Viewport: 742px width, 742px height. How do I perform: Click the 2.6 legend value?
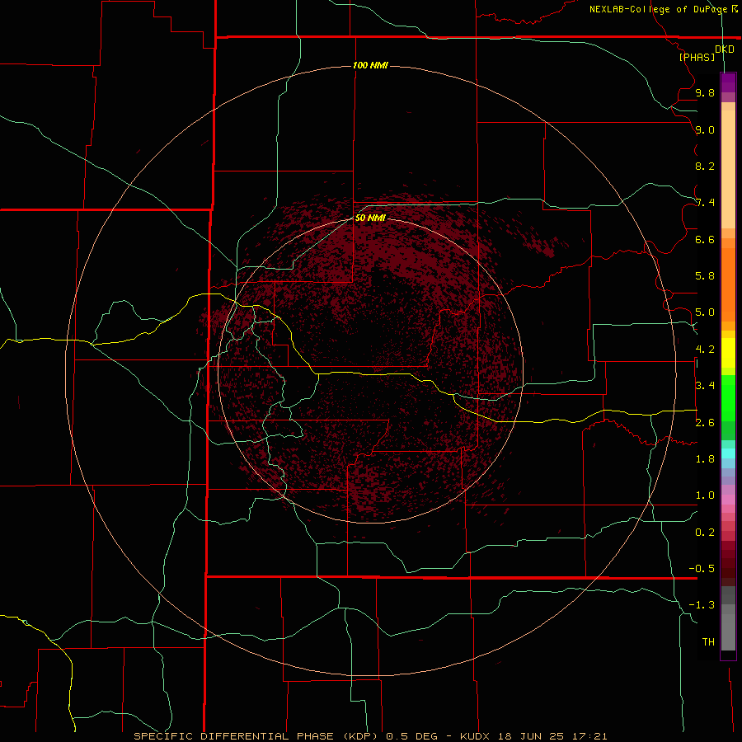pos(705,423)
